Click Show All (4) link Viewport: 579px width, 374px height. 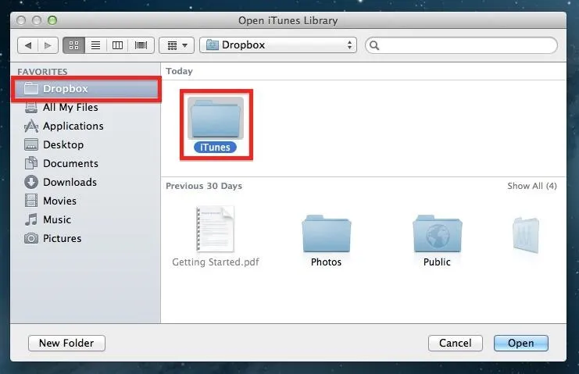532,186
